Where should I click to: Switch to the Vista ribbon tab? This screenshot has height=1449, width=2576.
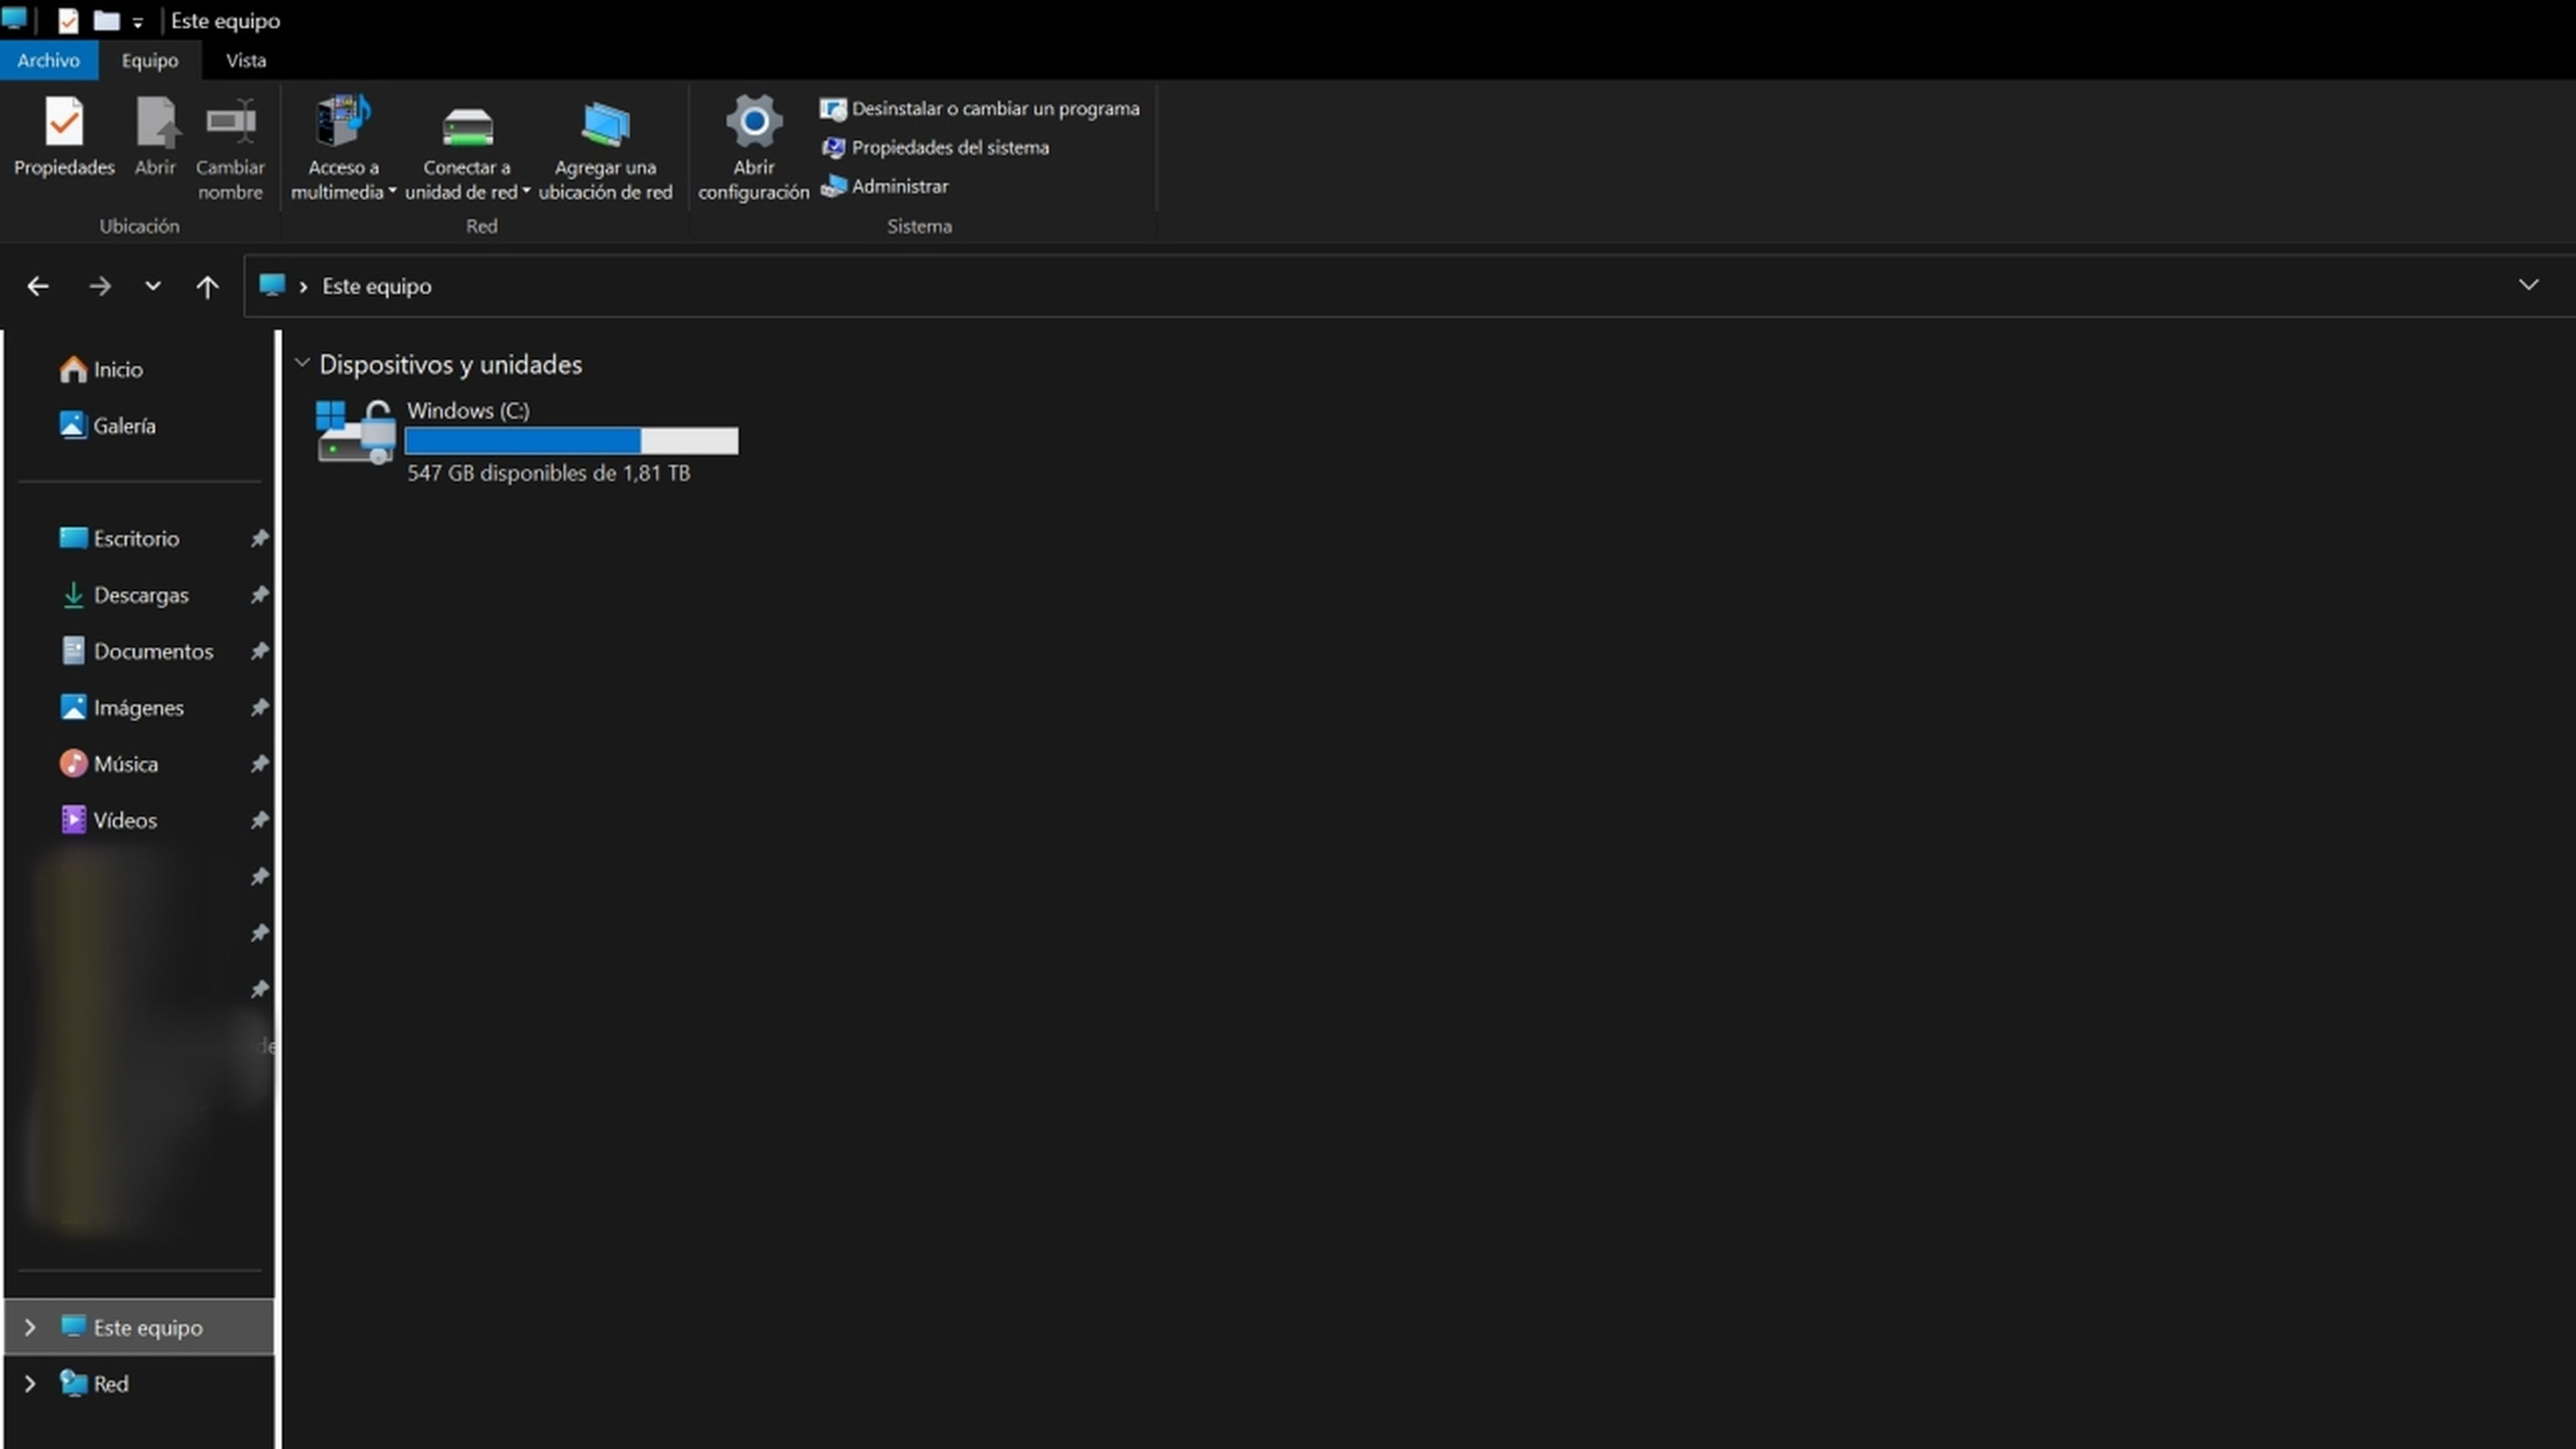(x=246, y=60)
